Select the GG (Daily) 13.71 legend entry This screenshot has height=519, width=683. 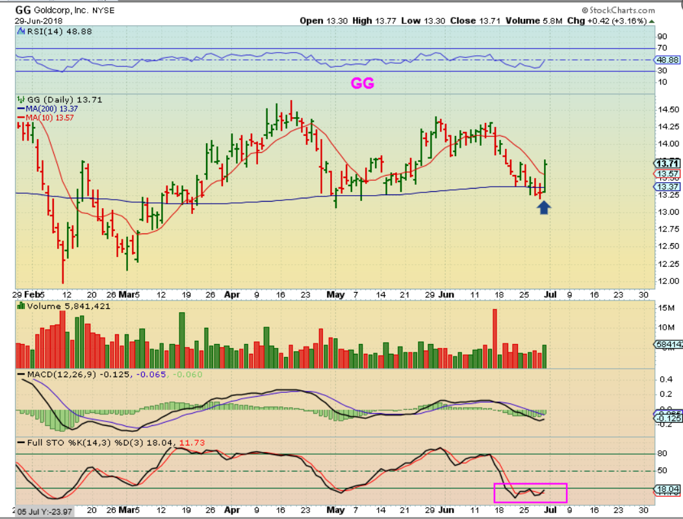(x=64, y=100)
